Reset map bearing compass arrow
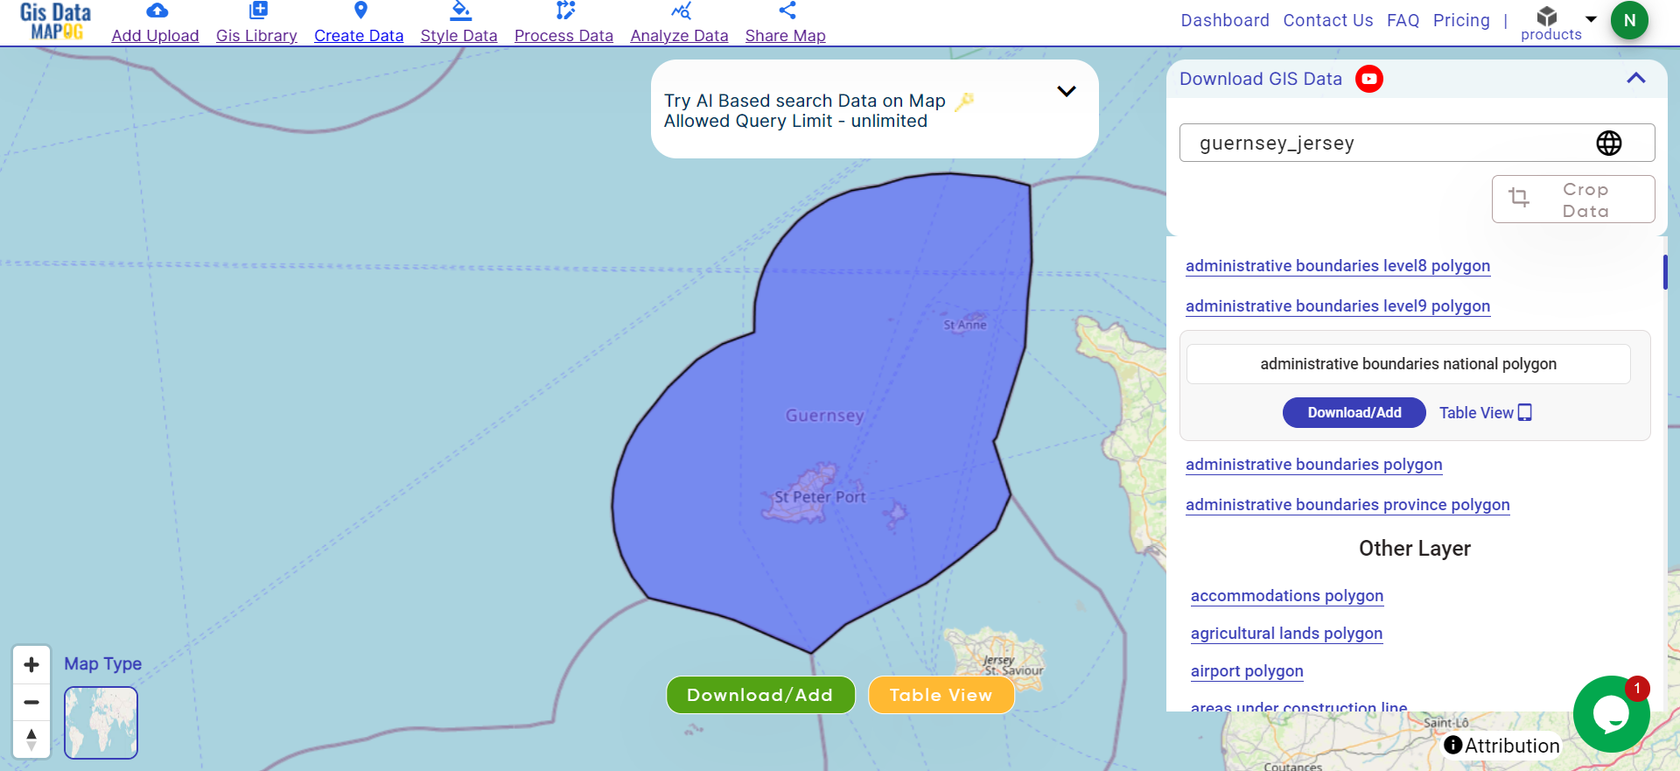 [31, 739]
